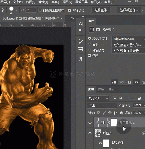Select 3DLUT 文件 radio button
Viewport: 145px width, 149px height.
[89, 38]
